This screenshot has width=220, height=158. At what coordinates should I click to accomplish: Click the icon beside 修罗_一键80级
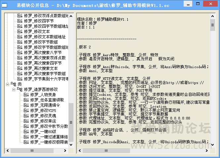[26, 131]
